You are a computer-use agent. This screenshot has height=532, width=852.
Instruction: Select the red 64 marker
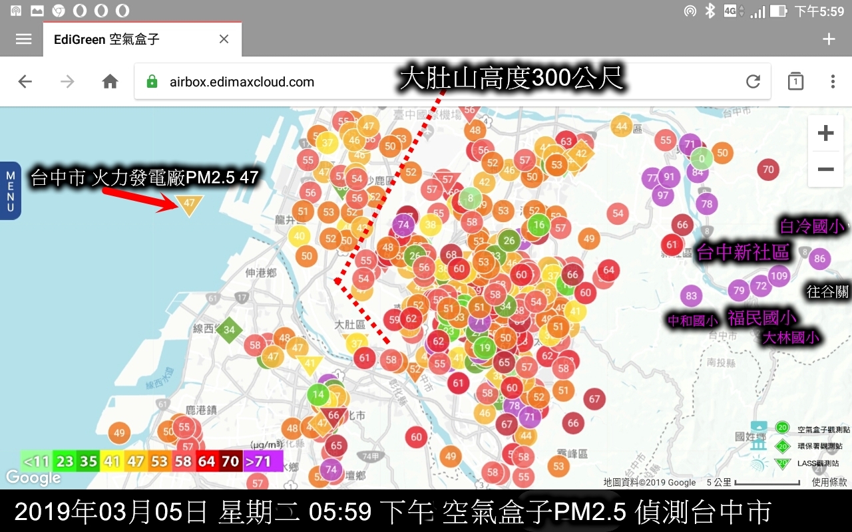coord(608,270)
